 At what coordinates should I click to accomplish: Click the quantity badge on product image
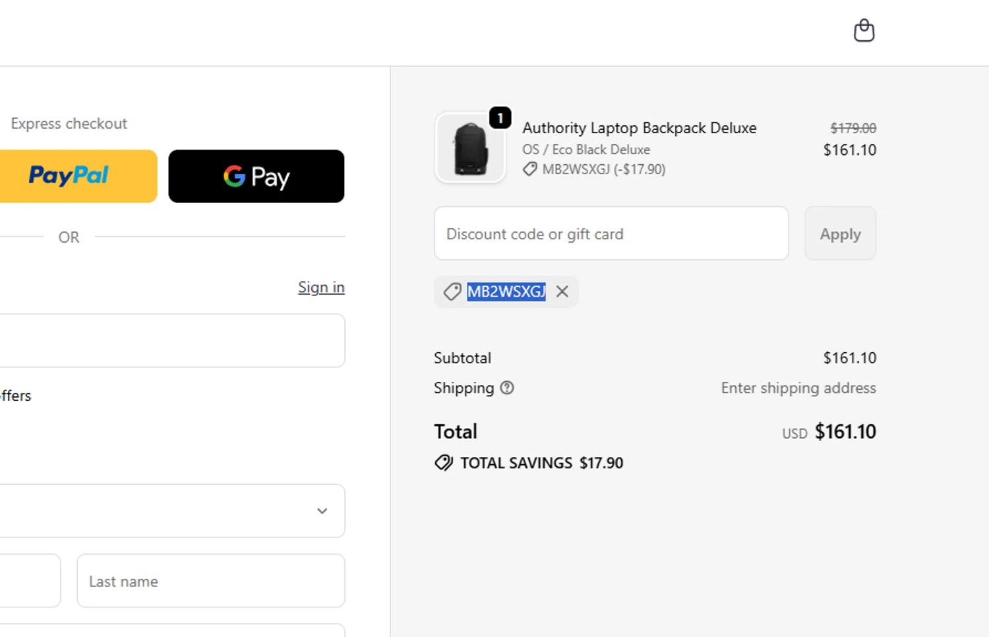point(500,118)
